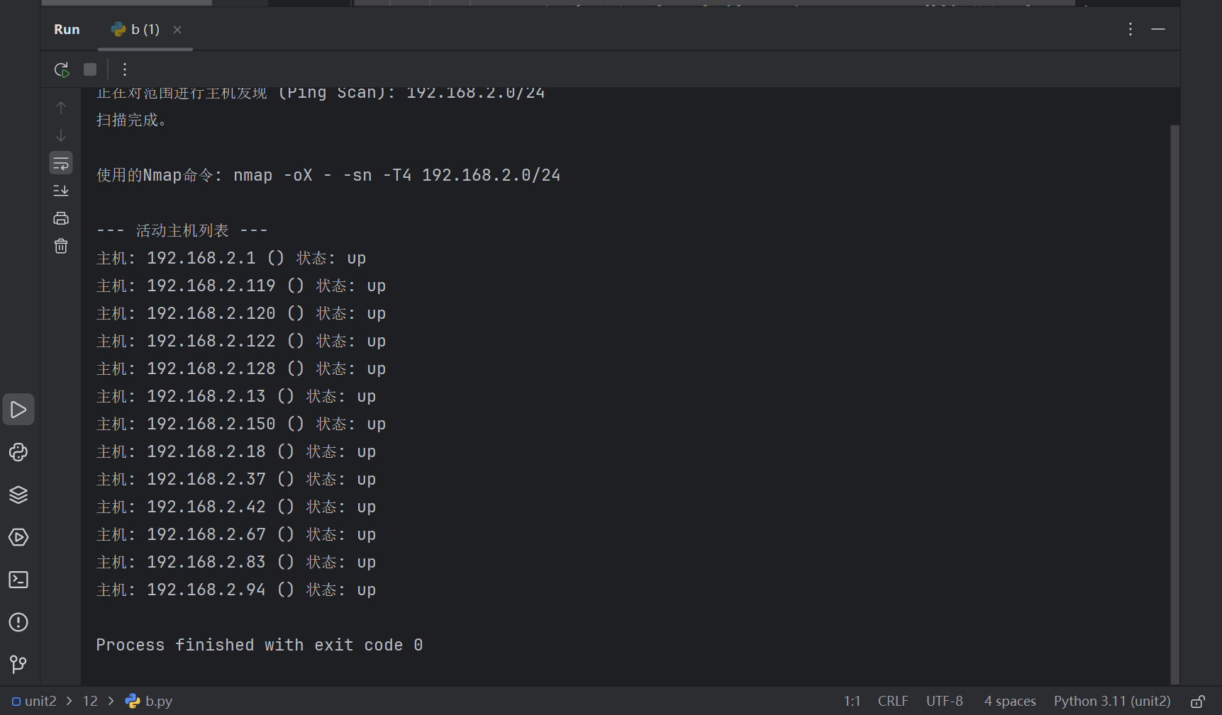Click the unit2 breadcrumb in status bar
The height and width of the screenshot is (715, 1222).
(40, 701)
